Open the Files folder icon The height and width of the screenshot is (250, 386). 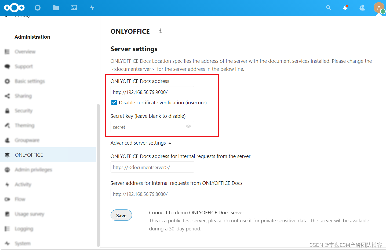click(x=56, y=8)
